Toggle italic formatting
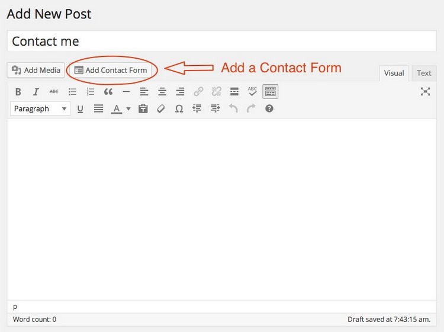 pos(36,91)
